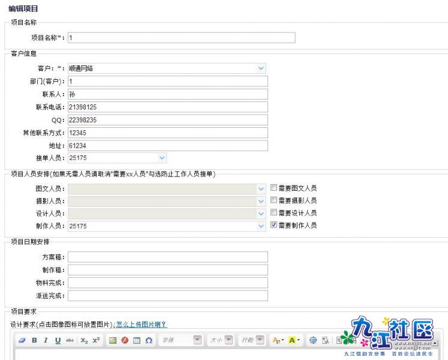The width and height of the screenshot is (448, 360).
Task: Insert an image using the image icon
Action: pyautogui.click(x=112, y=340)
